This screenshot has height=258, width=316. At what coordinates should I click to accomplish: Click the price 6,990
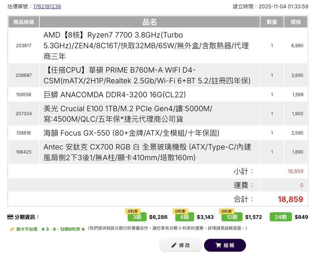coord(297,46)
